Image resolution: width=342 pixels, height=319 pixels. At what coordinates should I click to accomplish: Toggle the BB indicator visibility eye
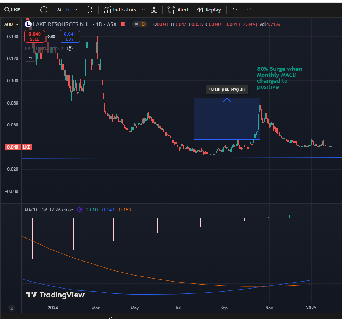pyautogui.click(x=70, y=49)
